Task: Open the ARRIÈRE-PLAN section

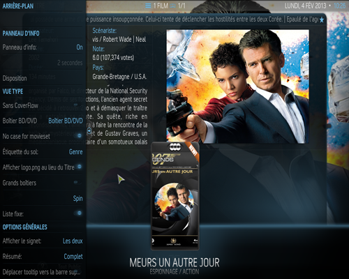Action: (18, 6)
